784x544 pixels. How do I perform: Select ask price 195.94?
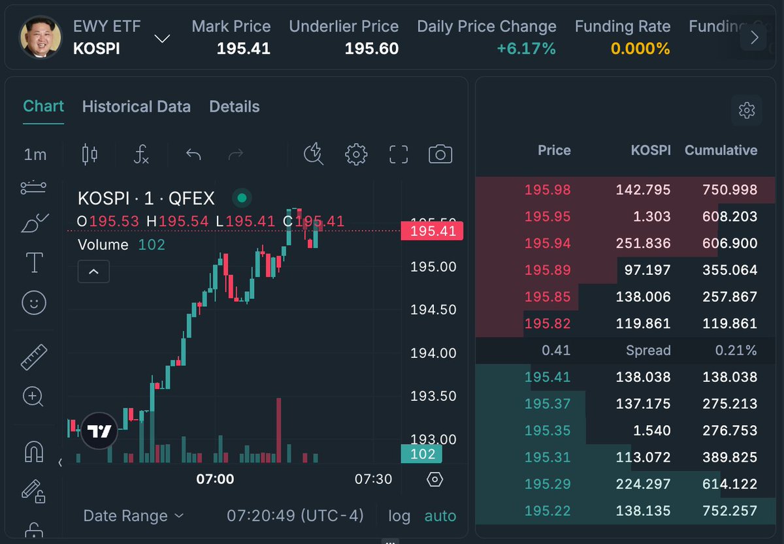(x=547, y=244)
